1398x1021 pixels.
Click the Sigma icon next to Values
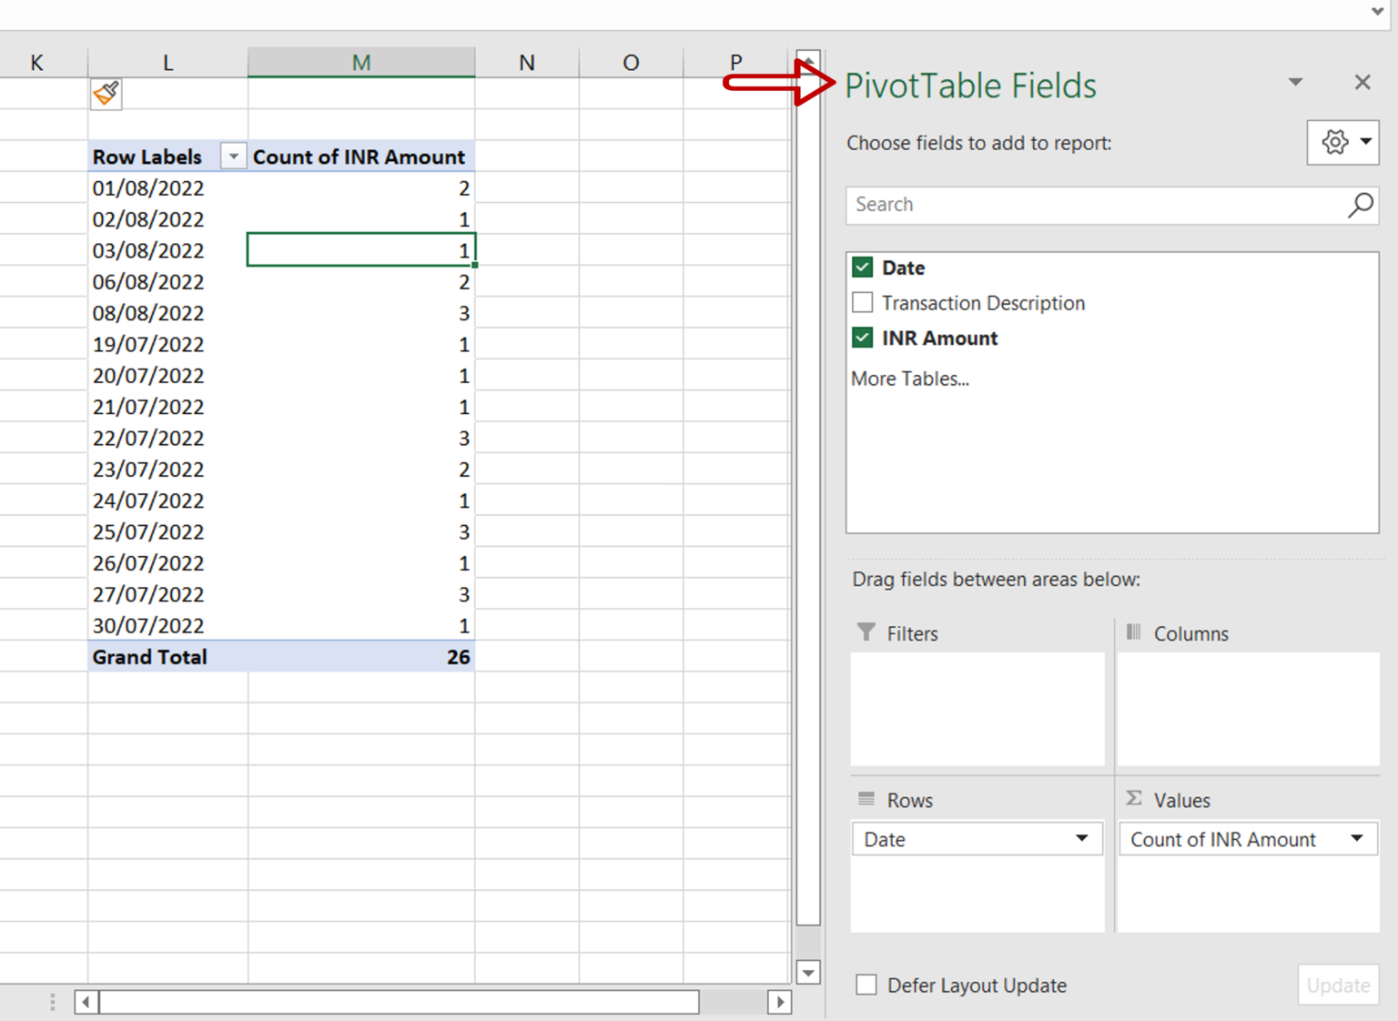coord(1133,799)
